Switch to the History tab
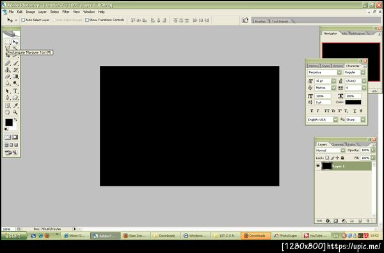The image size is (384, 253). pyautogui.click(x=314, y=66)
